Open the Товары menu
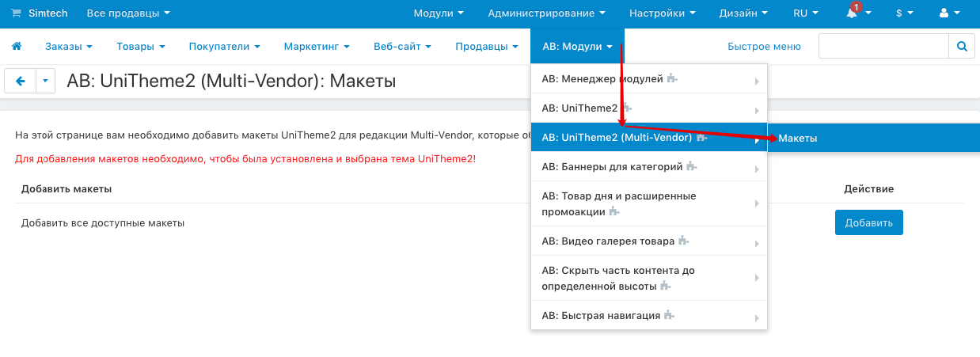This screenshot has width=980, height=357. 141,47
